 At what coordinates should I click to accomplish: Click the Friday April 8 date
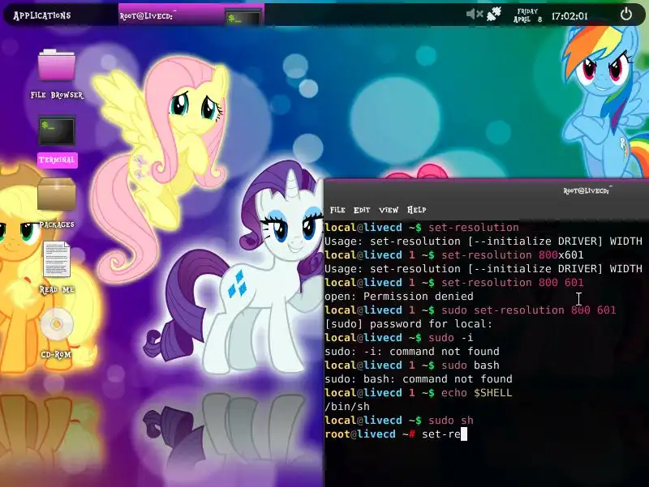coord(527,15)
